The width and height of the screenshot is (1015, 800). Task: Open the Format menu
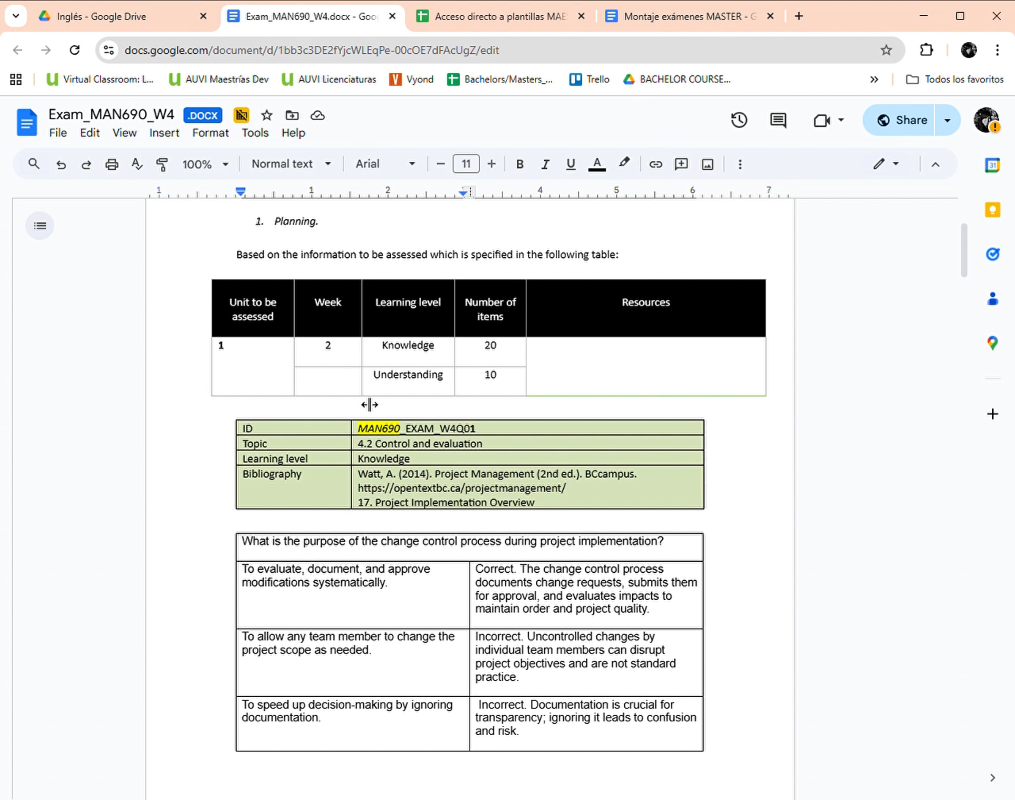[210, 133]
